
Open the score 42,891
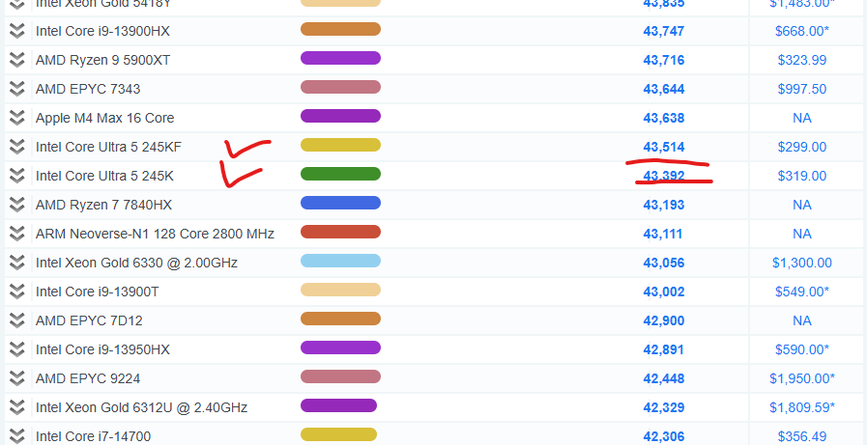click(x=663, y=350)
